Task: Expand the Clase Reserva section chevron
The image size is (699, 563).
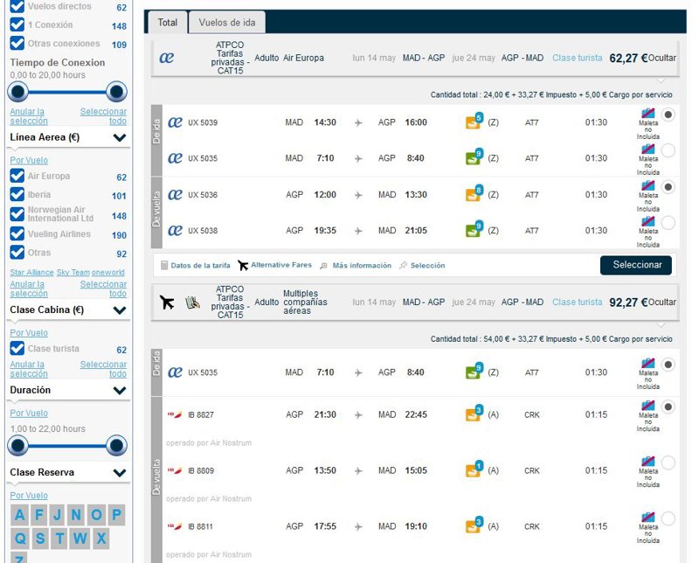Action: 120,473
